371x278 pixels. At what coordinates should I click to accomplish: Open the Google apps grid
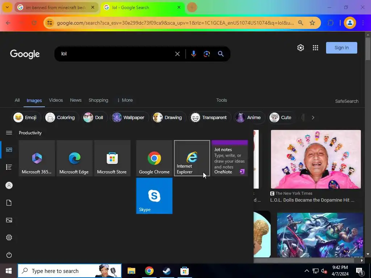(x=316, y=48)
